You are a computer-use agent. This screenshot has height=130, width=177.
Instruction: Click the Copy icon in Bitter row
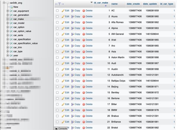73,104
